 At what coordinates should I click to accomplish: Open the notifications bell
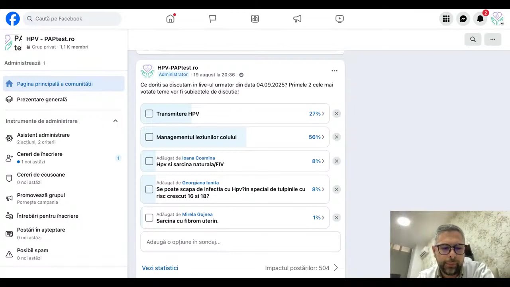pos(480,19)
